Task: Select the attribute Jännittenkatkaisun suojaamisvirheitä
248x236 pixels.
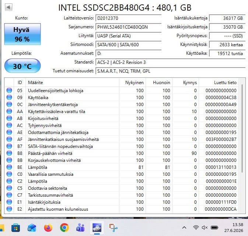Action: [x=63, y=139]
